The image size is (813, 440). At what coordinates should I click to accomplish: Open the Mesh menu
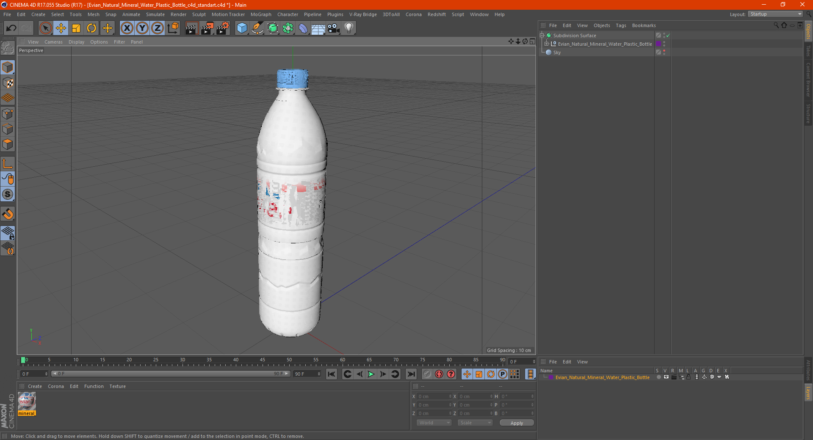pyautogui.click(x=93, y=14)
